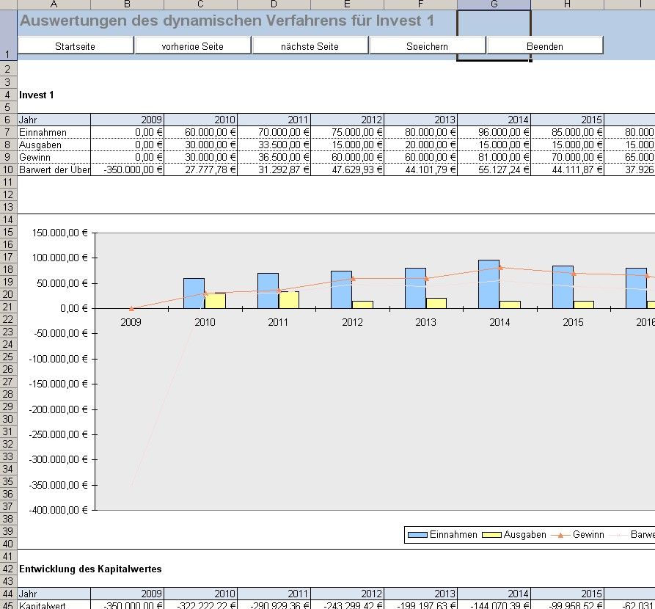The image size is (655, 609).
Task: Click the Startseite button
Action: [x=76, y=45]
